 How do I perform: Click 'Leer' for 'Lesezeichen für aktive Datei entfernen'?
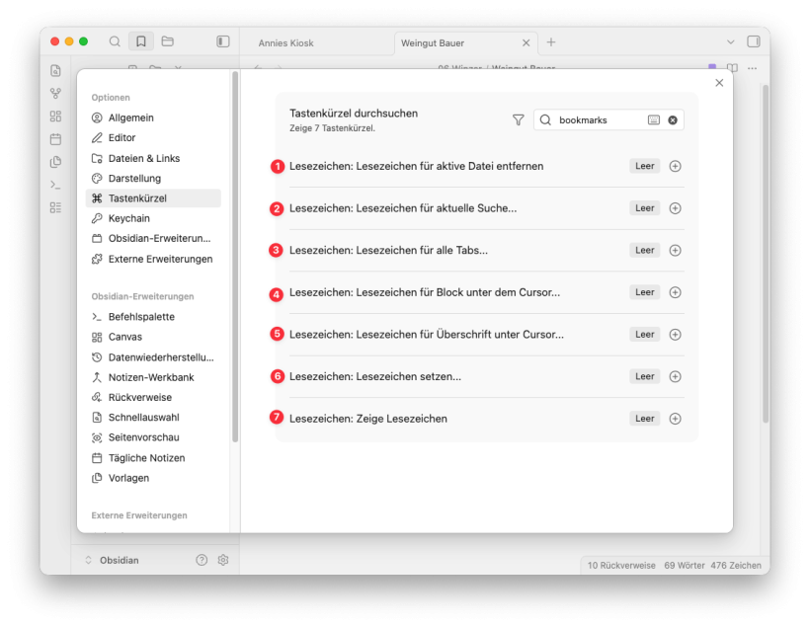[x=644, y=166]
